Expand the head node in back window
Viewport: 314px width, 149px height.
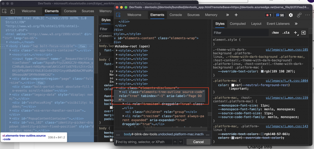(7, 42)
